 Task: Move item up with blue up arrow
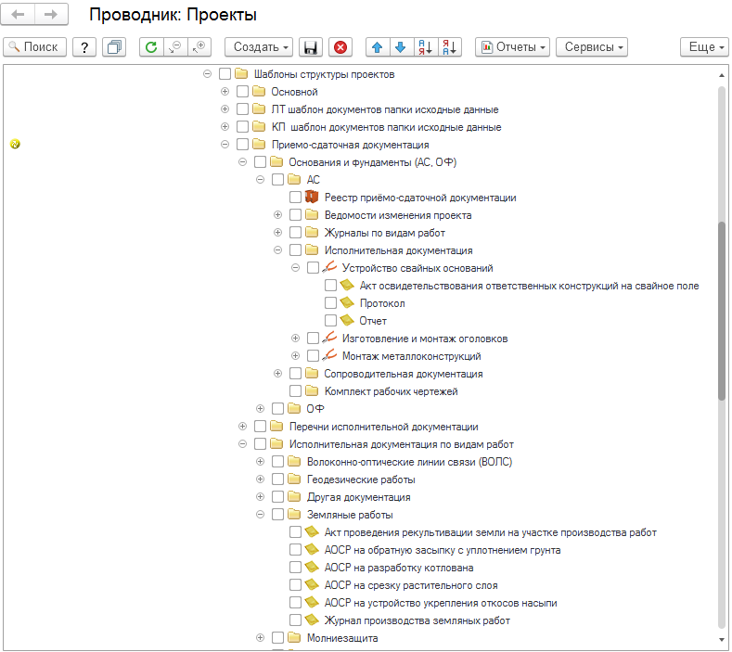point(378,47)
